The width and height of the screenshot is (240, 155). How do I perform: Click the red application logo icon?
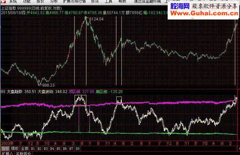[3, 2]
